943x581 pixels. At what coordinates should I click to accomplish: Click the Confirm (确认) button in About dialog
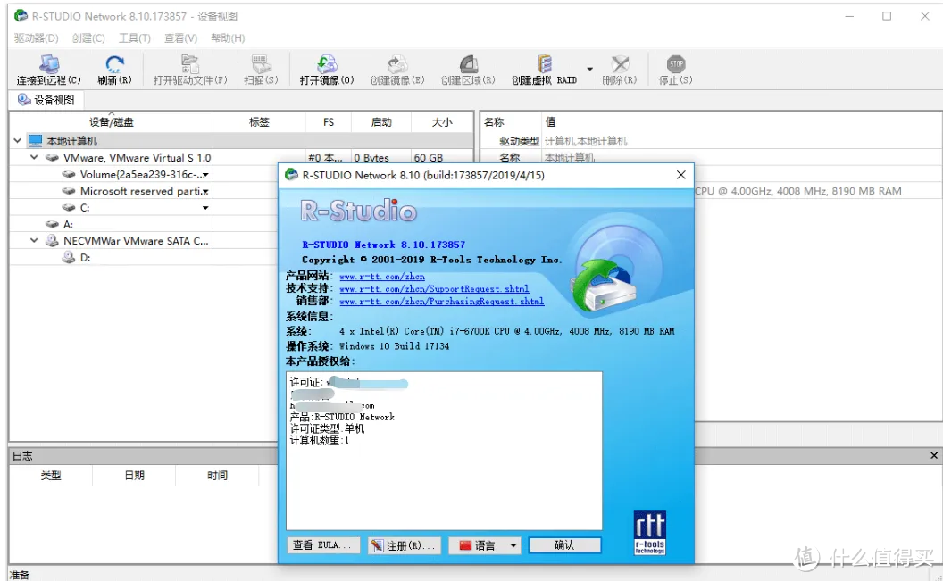point(564,545)
